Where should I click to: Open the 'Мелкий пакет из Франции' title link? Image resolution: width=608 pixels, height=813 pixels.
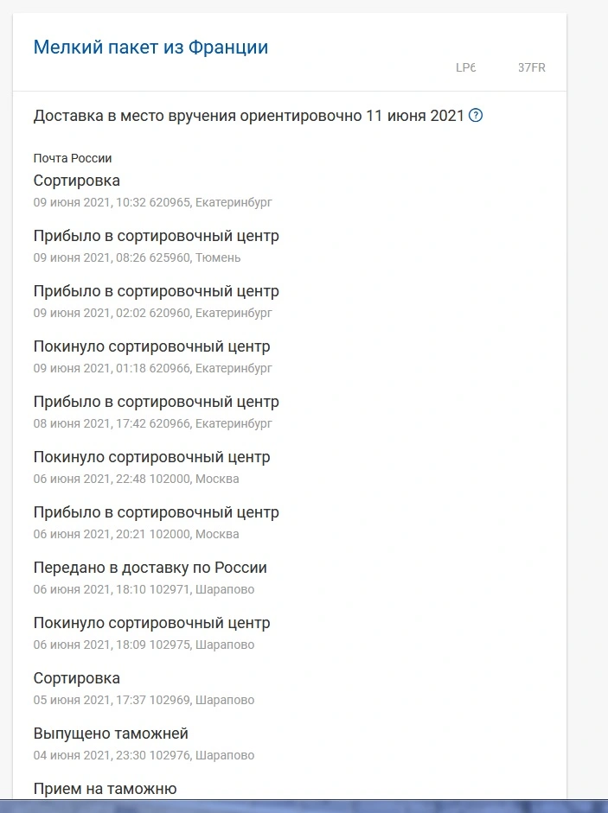click(150, 48)
